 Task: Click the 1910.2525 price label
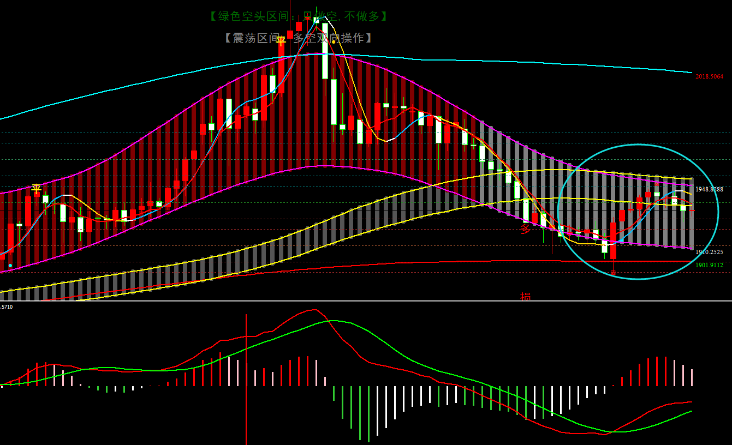[x=709, y=252]
